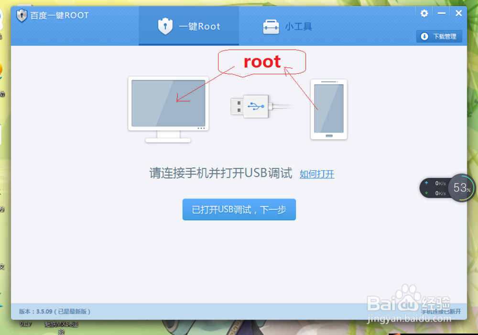Image resolution: width=478 pixels, height=335 pixels.
Task: Click the 53% memory accelerator ball
Action: (462, 188)
